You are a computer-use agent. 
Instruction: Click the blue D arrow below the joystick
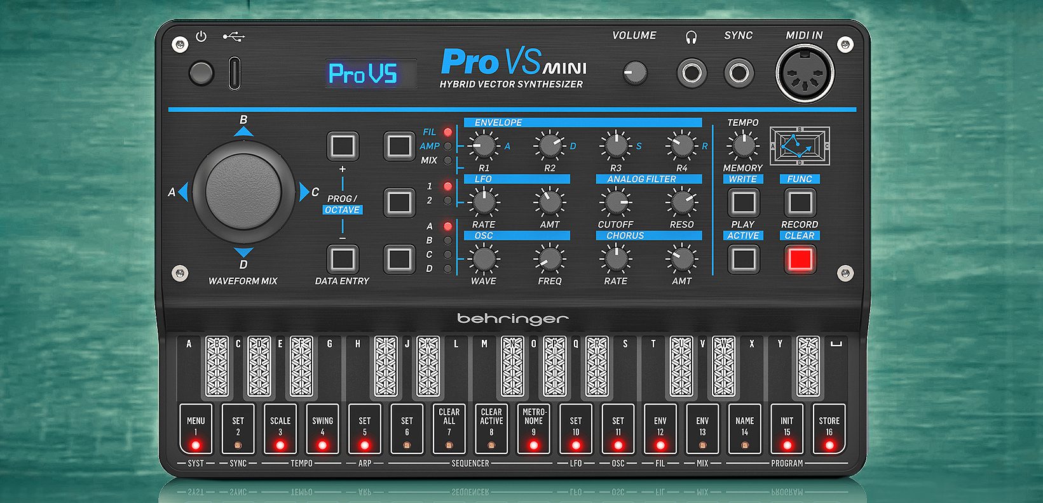(243, 252)
